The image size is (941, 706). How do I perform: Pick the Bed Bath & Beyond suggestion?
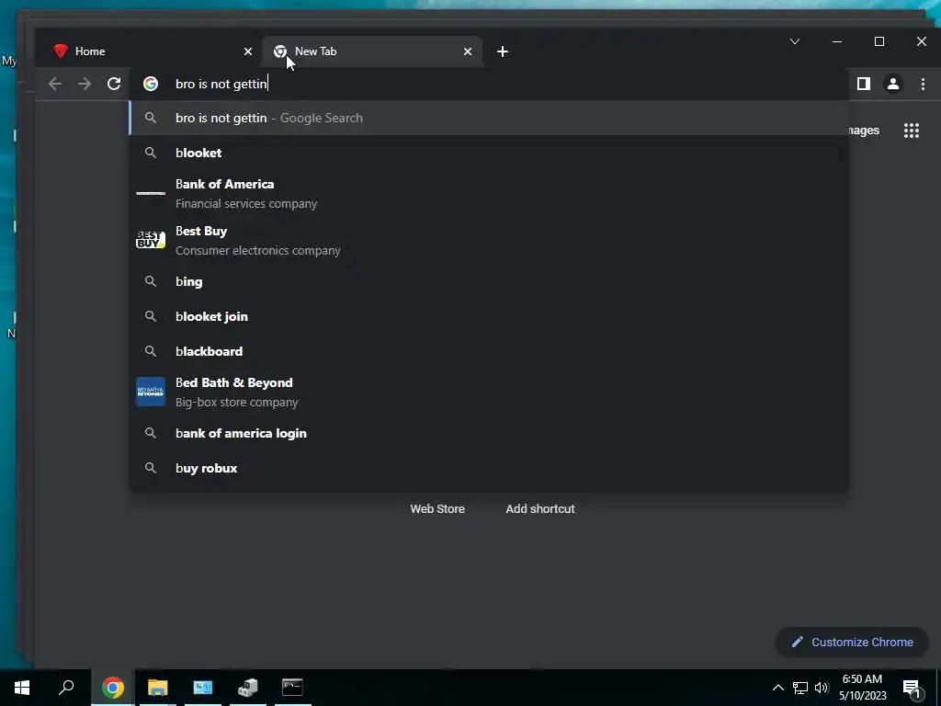coord(489,392)
